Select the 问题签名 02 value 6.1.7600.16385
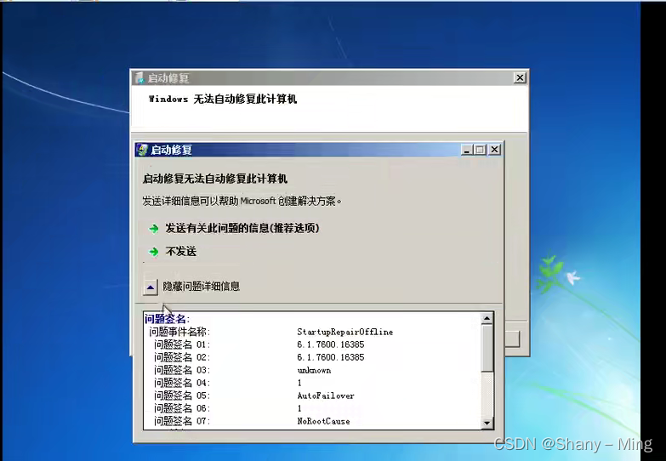This screenshot has height=461, width=666. click(x=331, y=357)
